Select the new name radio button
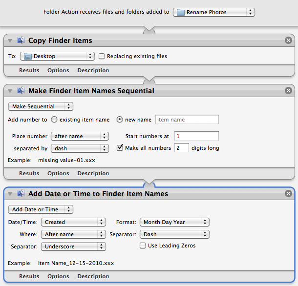Image resolution: width=298 pixels, height=286 pixels. click(120, 120)
